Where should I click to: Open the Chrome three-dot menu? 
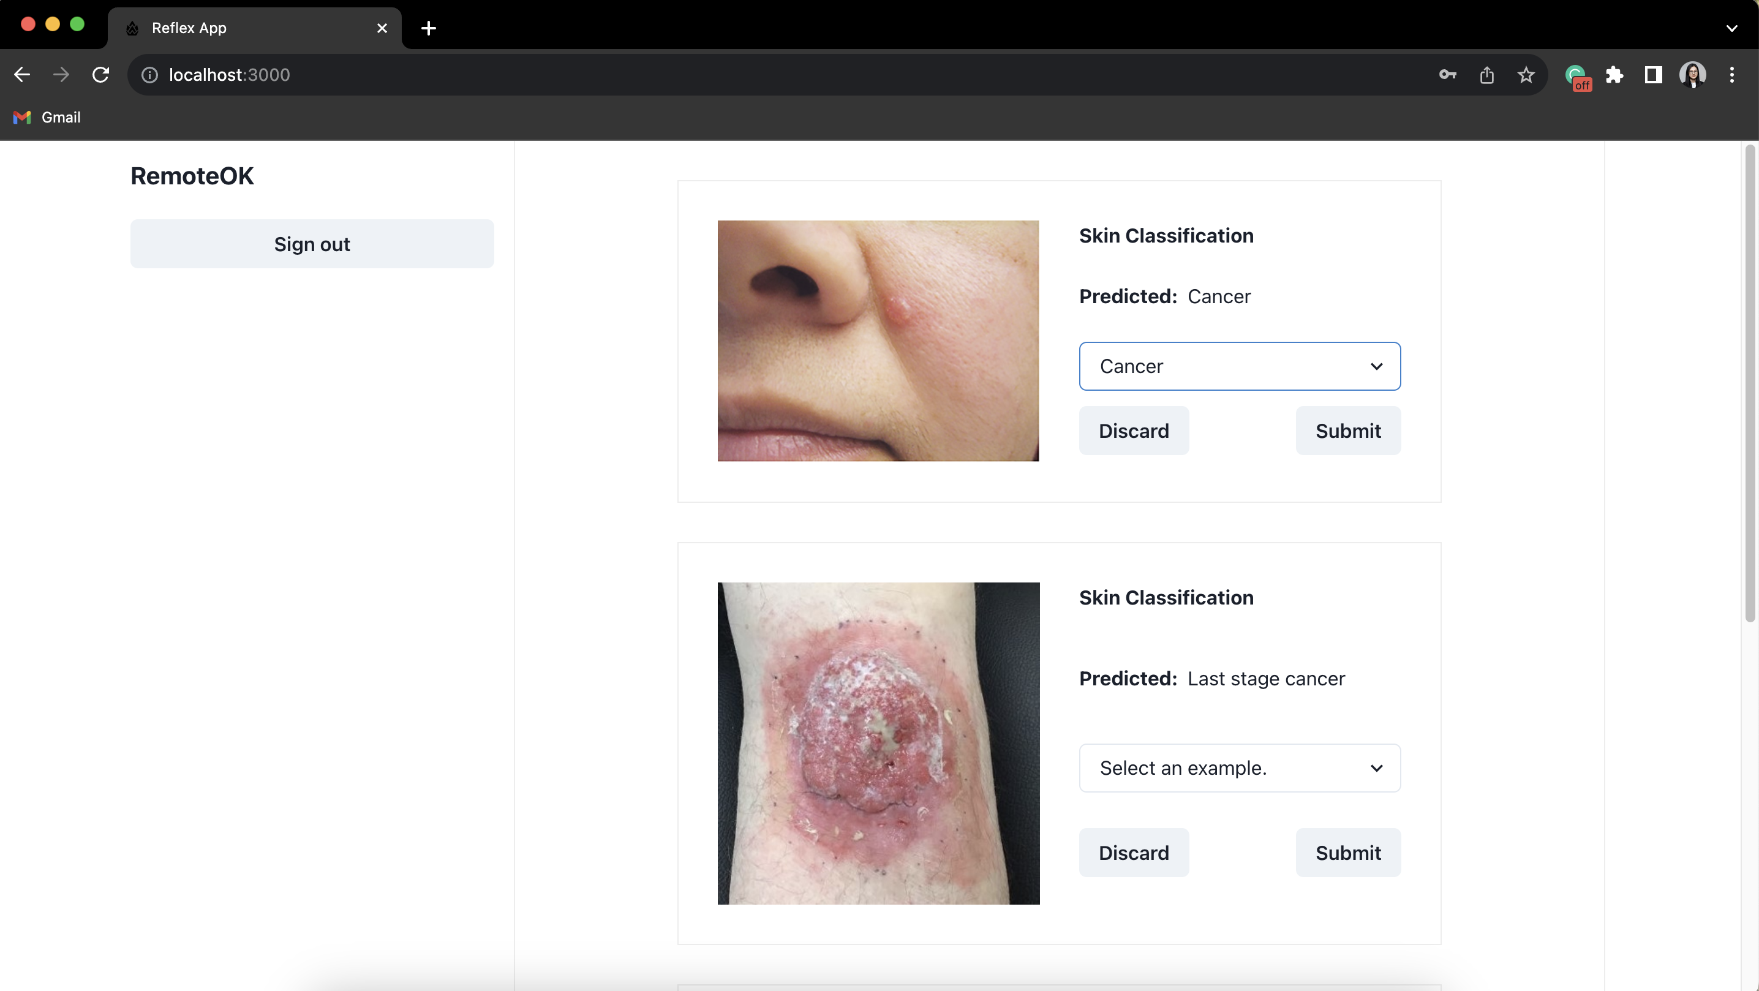(1731, 75)
